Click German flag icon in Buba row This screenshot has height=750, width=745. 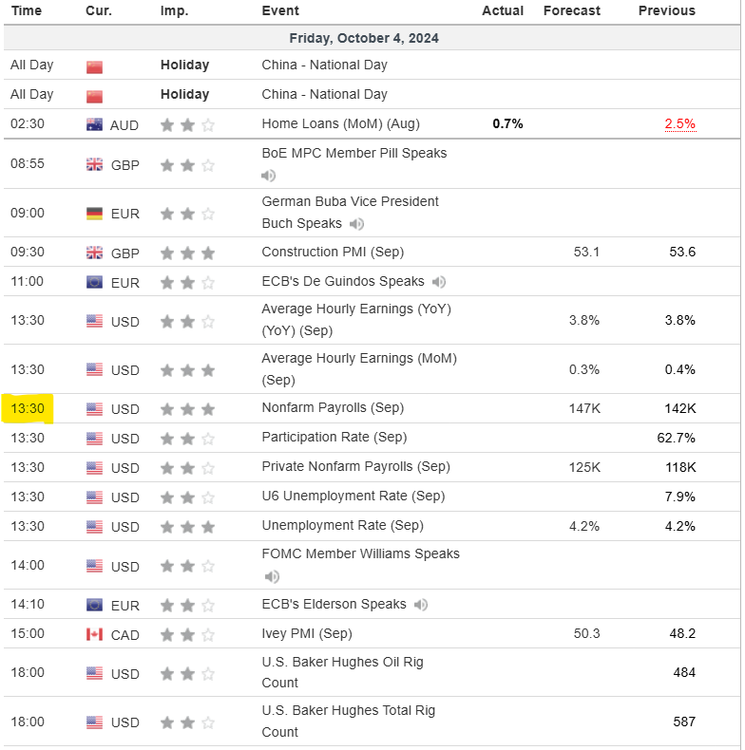pos(94,214)
